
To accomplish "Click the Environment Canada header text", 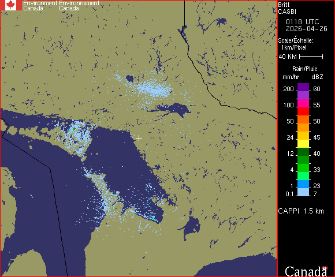I will (x=61, y=6).
